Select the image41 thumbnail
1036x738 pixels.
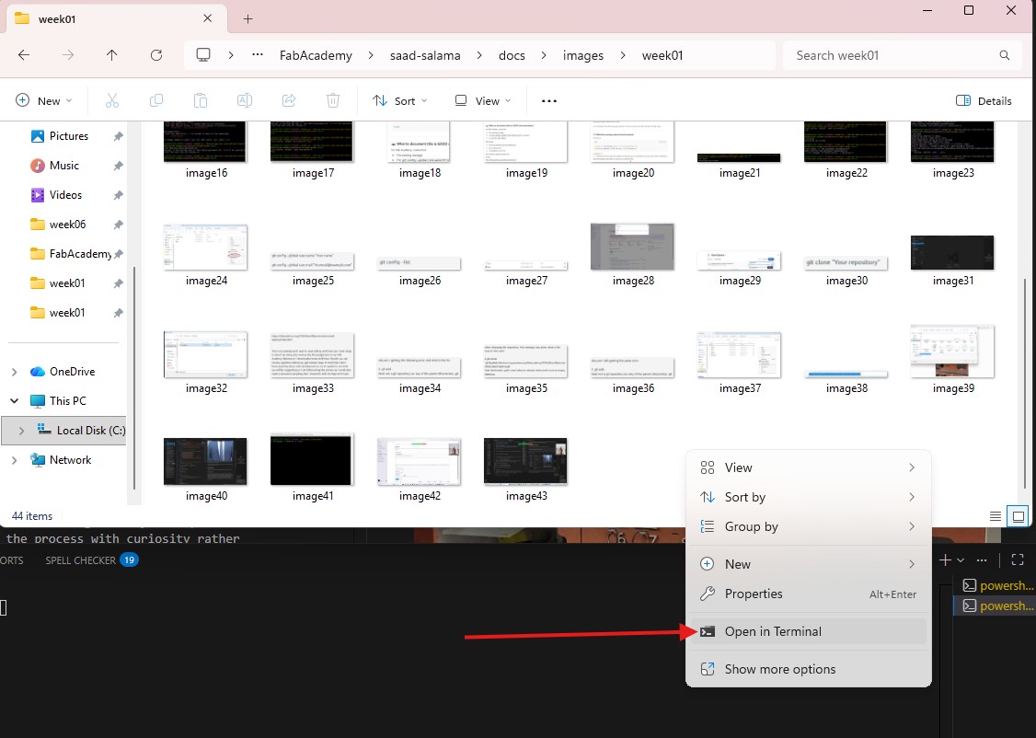click(x=312, y=459)
